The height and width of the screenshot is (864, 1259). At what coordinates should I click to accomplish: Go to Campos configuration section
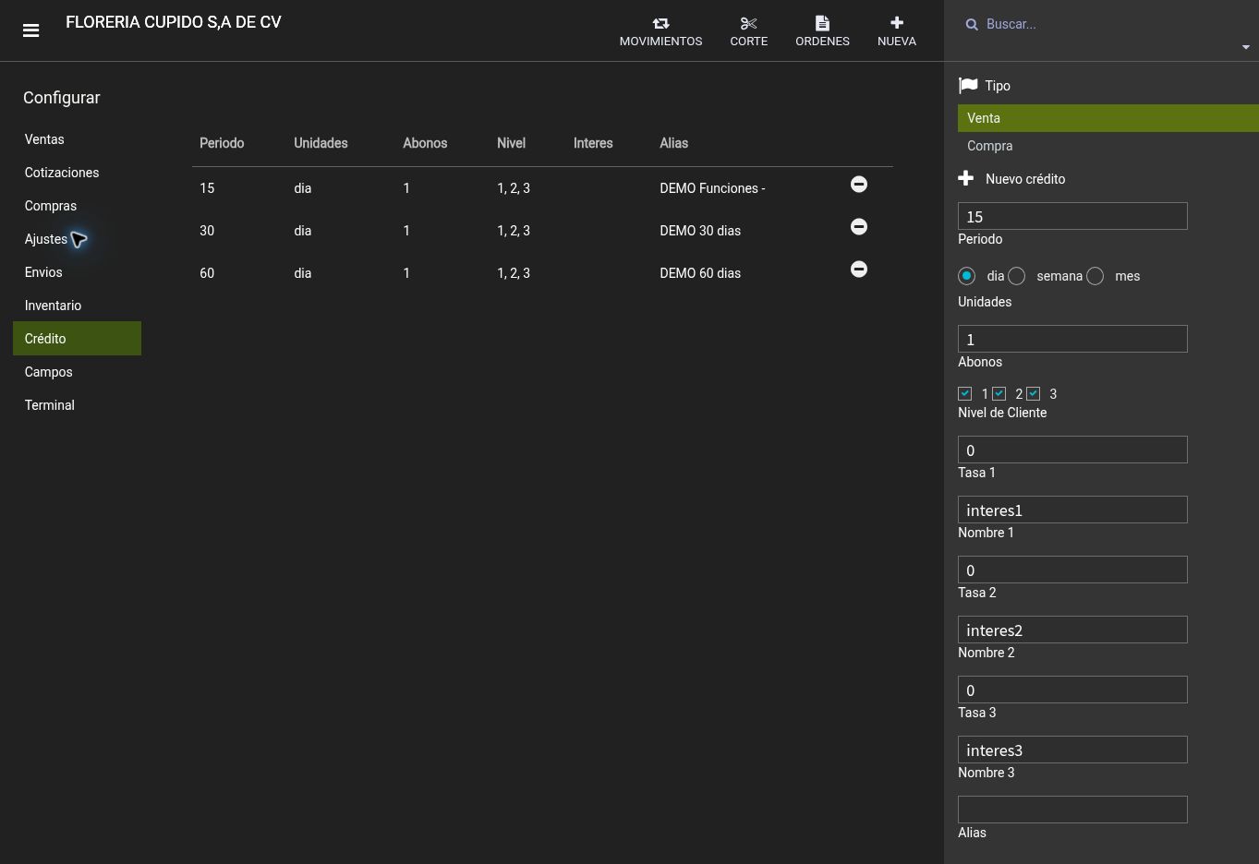coord(77,372)
